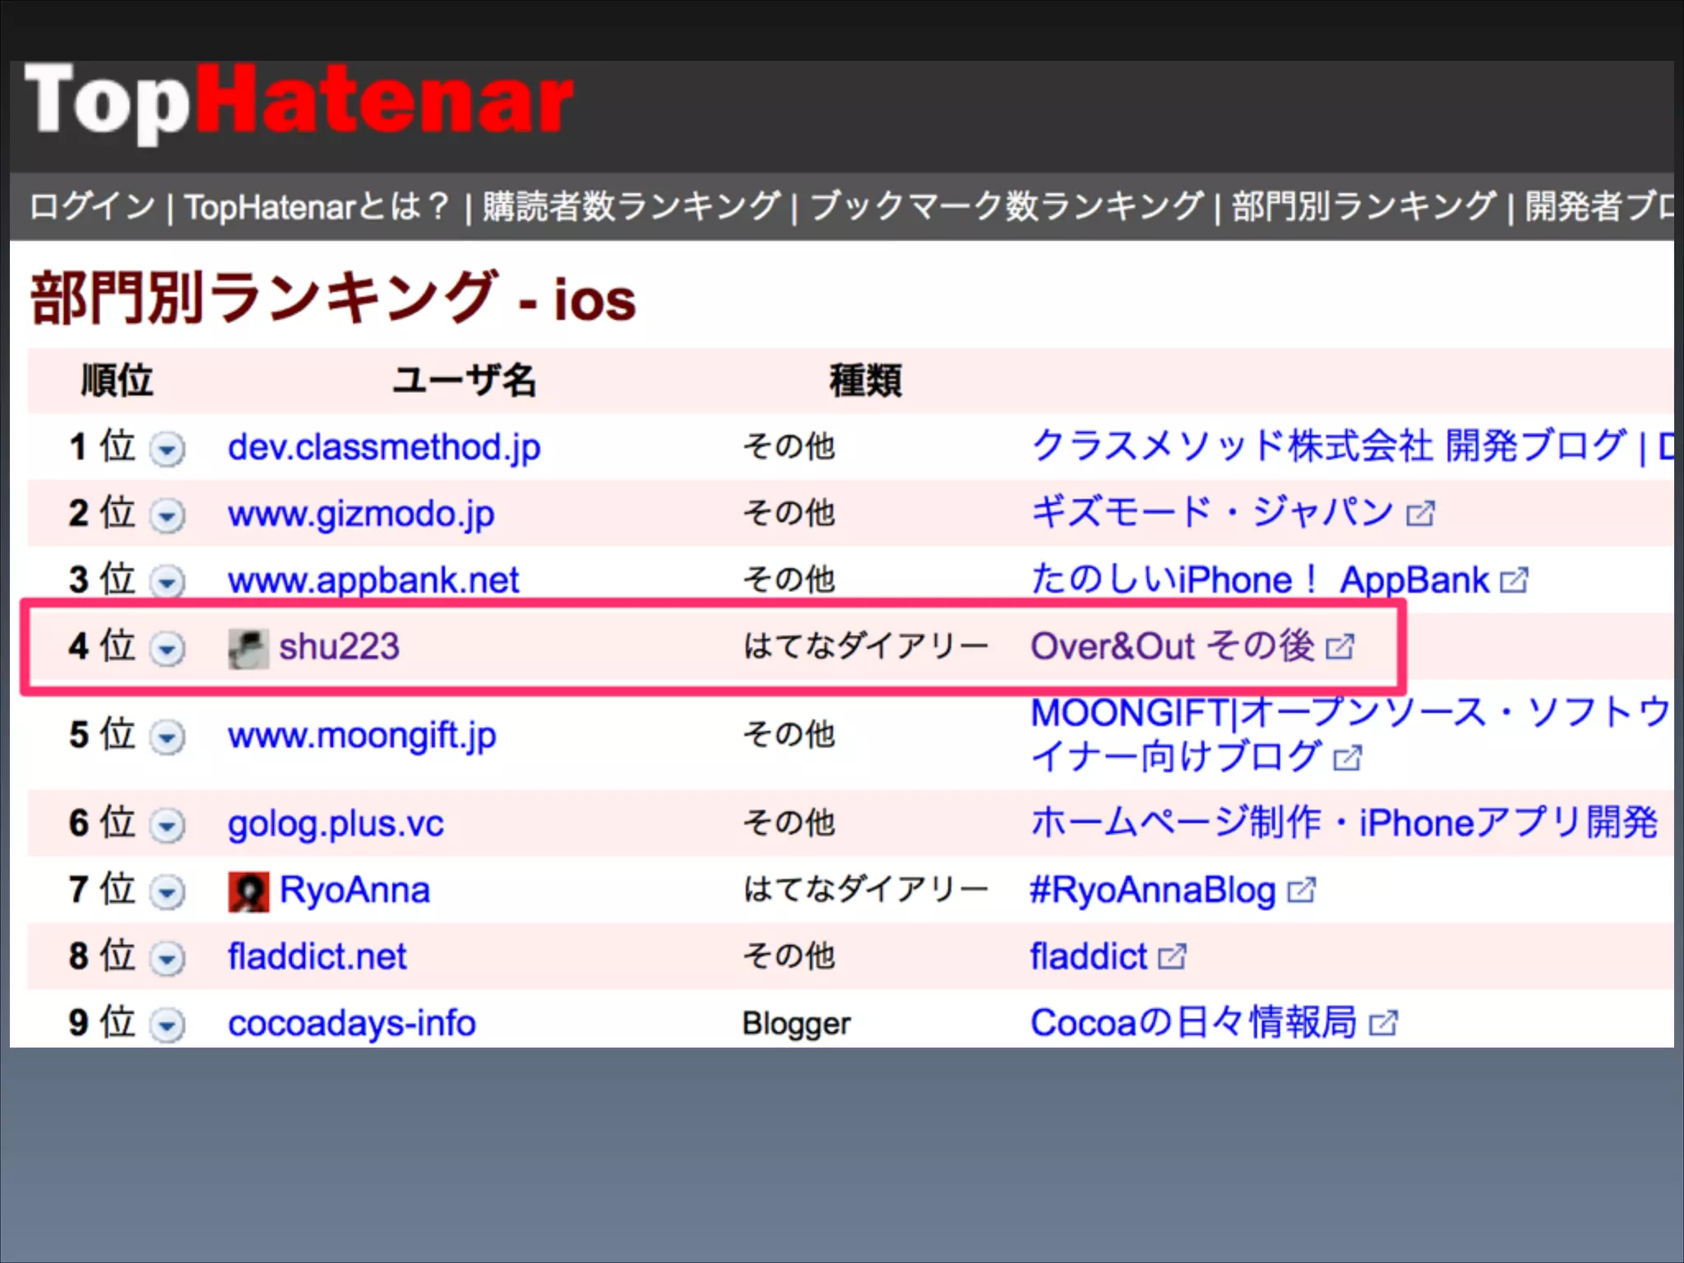Click external link icon after イナー向けブログ

click(x=1348, y=758)
